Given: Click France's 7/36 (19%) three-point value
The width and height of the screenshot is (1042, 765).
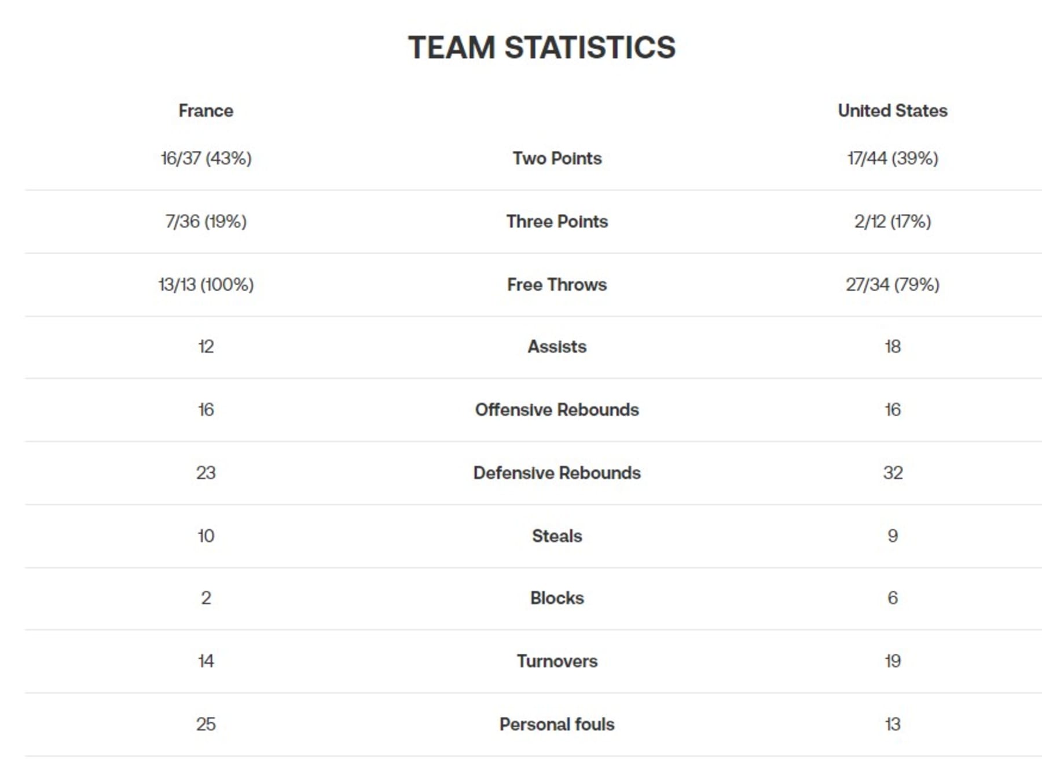Looking at the screenshot, I should [x=206, y=221].
